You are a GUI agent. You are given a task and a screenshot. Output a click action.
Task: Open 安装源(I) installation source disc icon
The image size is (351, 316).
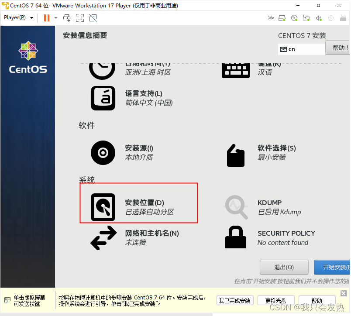(103, 153)
